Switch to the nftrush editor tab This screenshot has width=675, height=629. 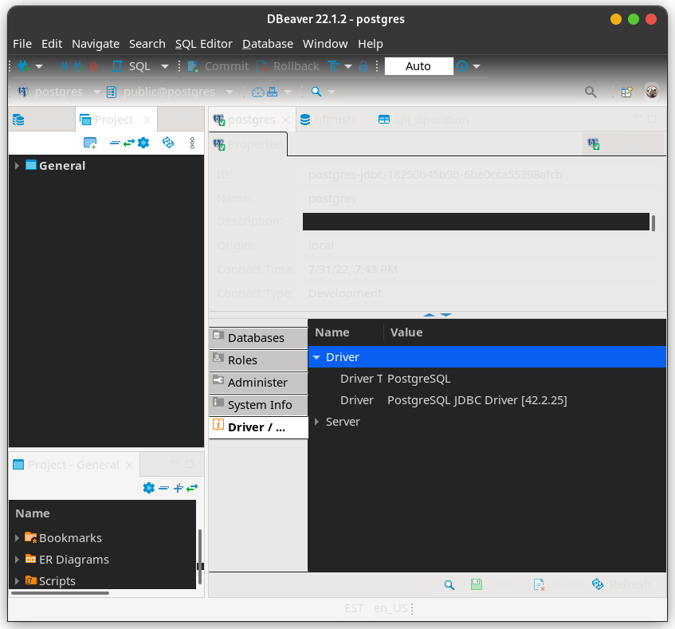328,120
